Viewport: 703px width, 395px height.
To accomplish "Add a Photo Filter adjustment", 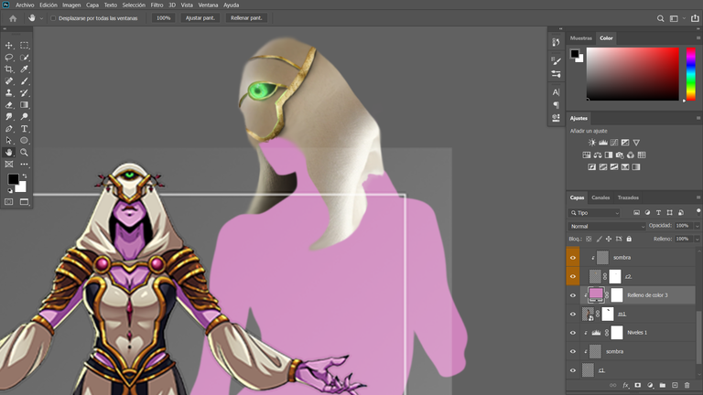I will click(620, 155).
